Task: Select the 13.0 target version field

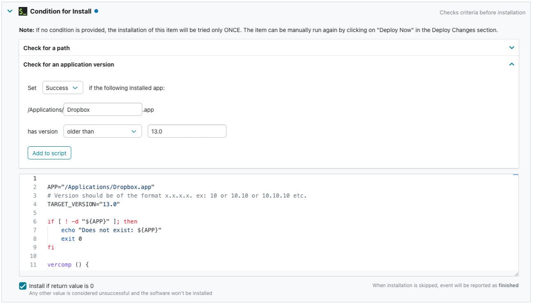Action: 187,131
